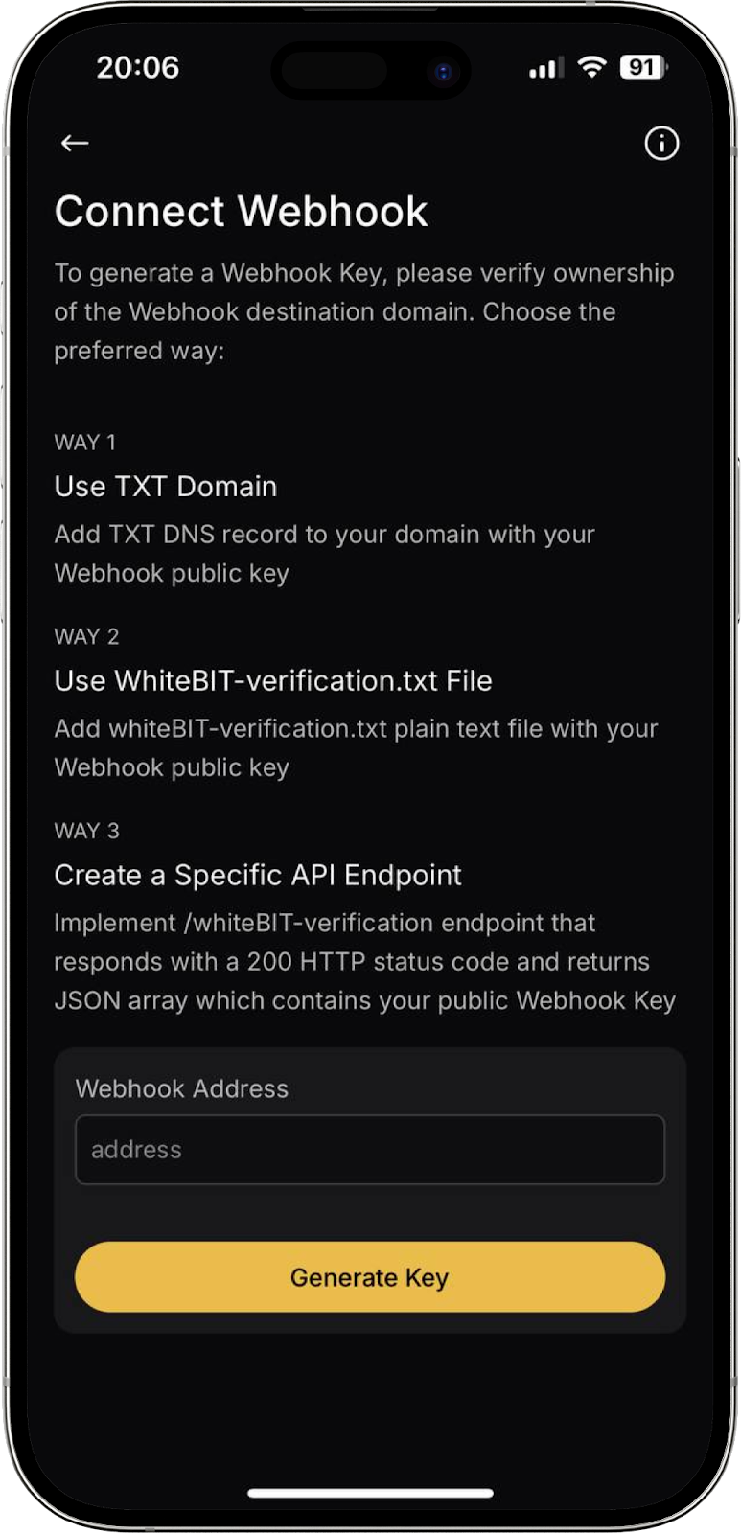Screen dimensions: 741x1533
Task: Tap the WAY 3 label
Action: [x=87, y=831]
